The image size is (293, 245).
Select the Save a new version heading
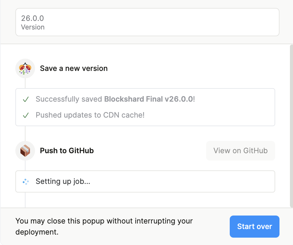[x=74, y=68]
